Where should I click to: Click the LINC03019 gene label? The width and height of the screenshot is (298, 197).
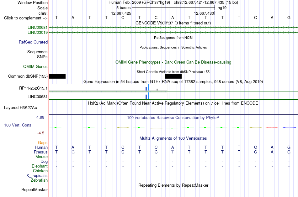click(37, 33)
